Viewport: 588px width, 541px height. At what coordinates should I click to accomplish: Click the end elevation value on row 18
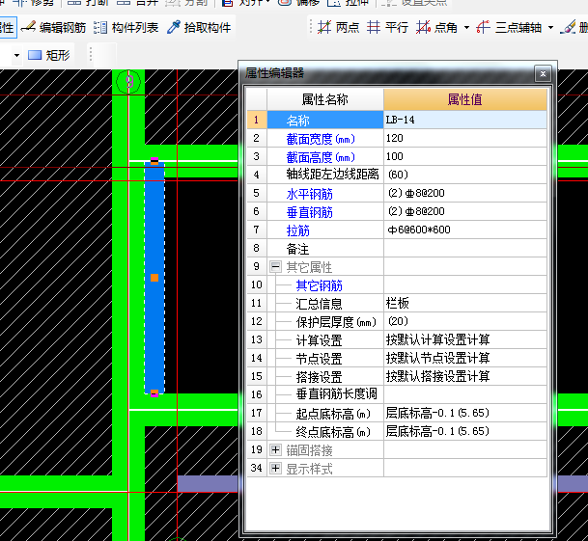point(465,431)
